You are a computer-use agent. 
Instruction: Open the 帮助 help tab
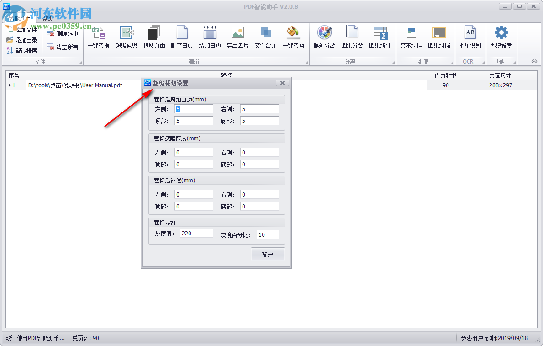[x=48, y=18]
